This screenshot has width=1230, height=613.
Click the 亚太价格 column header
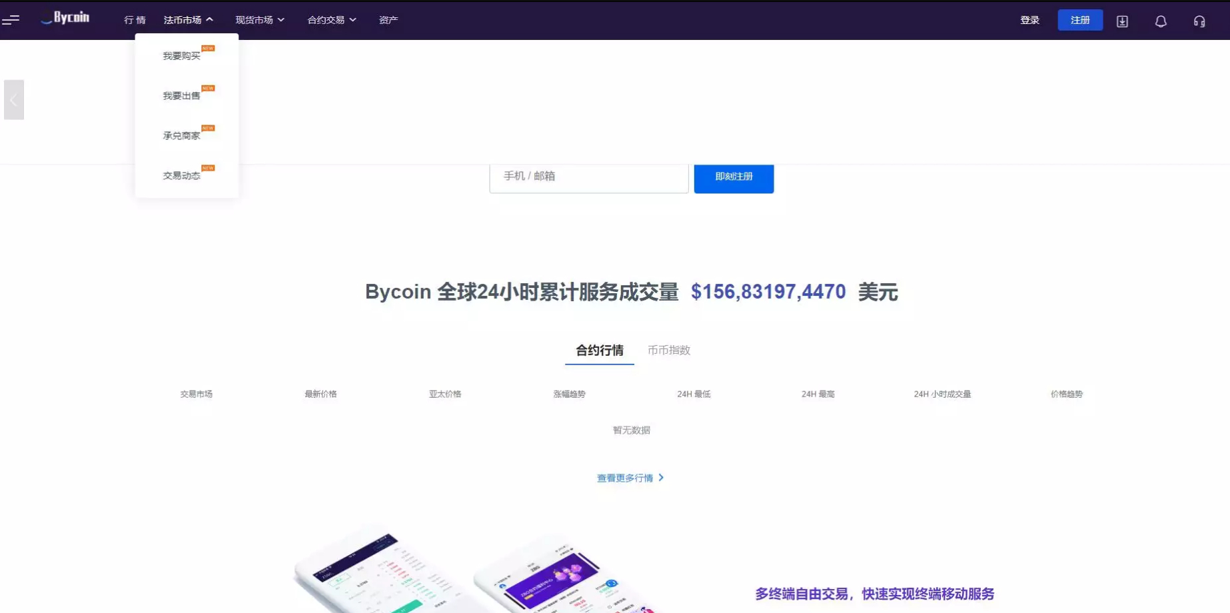click(445, 394)
